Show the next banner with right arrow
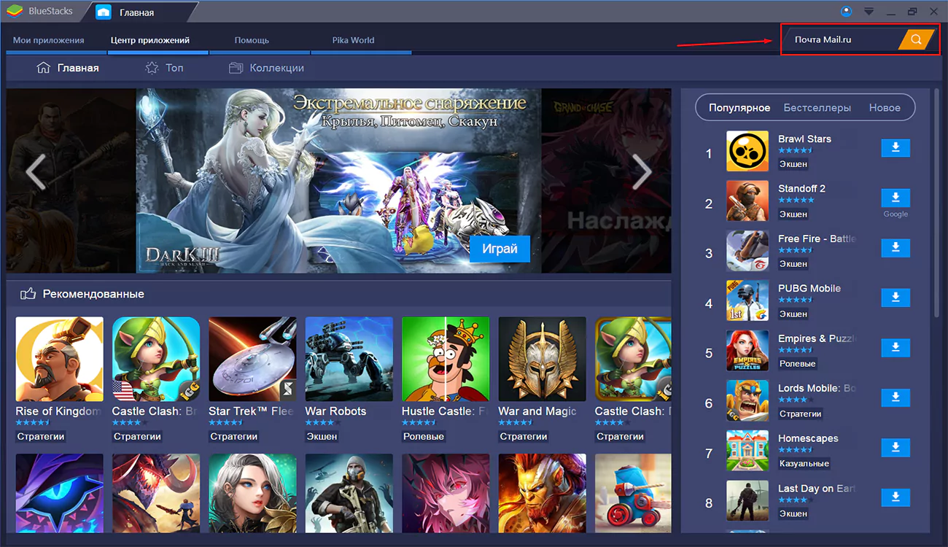 642,172
